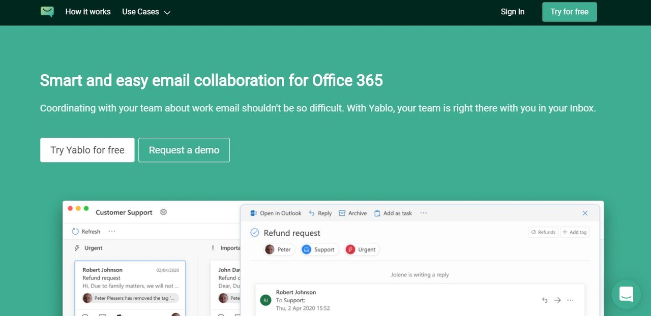This screenshot has width=651, height=316.
Task: Click the red macOS close dot
Action: [x=70, y=208]
